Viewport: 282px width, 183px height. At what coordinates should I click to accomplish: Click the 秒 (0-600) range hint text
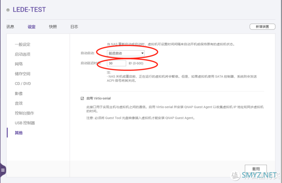(136, 63)
